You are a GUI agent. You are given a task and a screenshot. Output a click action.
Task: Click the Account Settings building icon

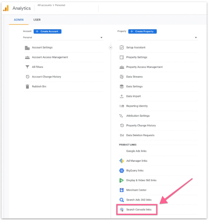[27, 47]
